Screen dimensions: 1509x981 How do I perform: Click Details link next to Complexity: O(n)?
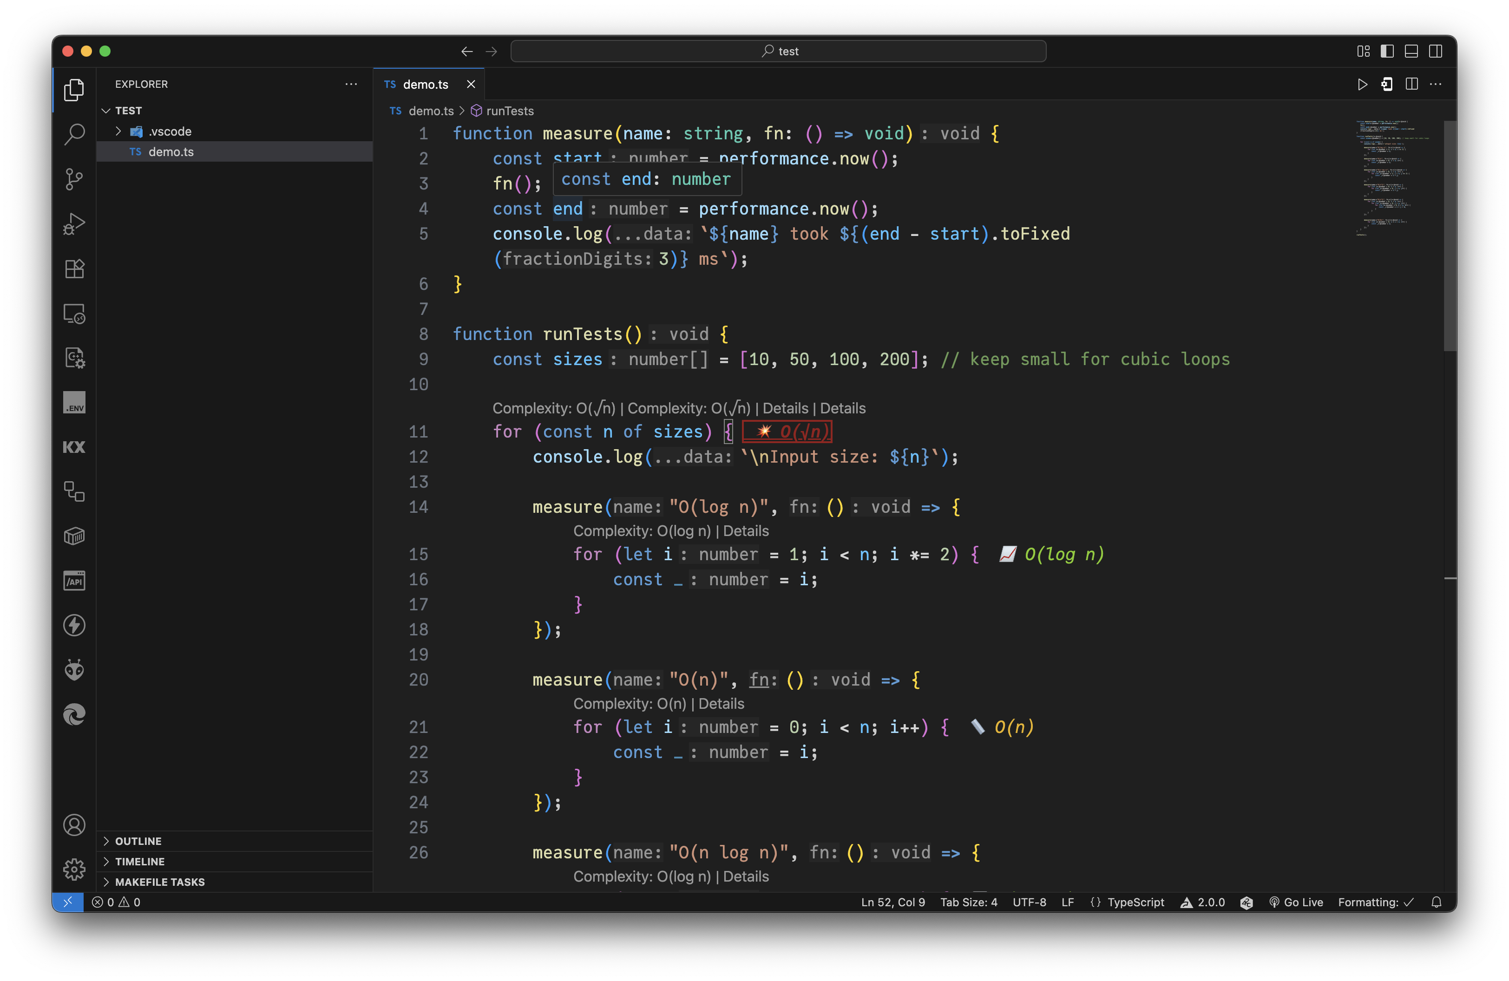[722, 703]
